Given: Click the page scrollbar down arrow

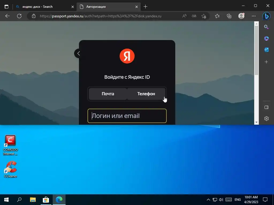Looking at the screenshot, I should coord(256,122).
